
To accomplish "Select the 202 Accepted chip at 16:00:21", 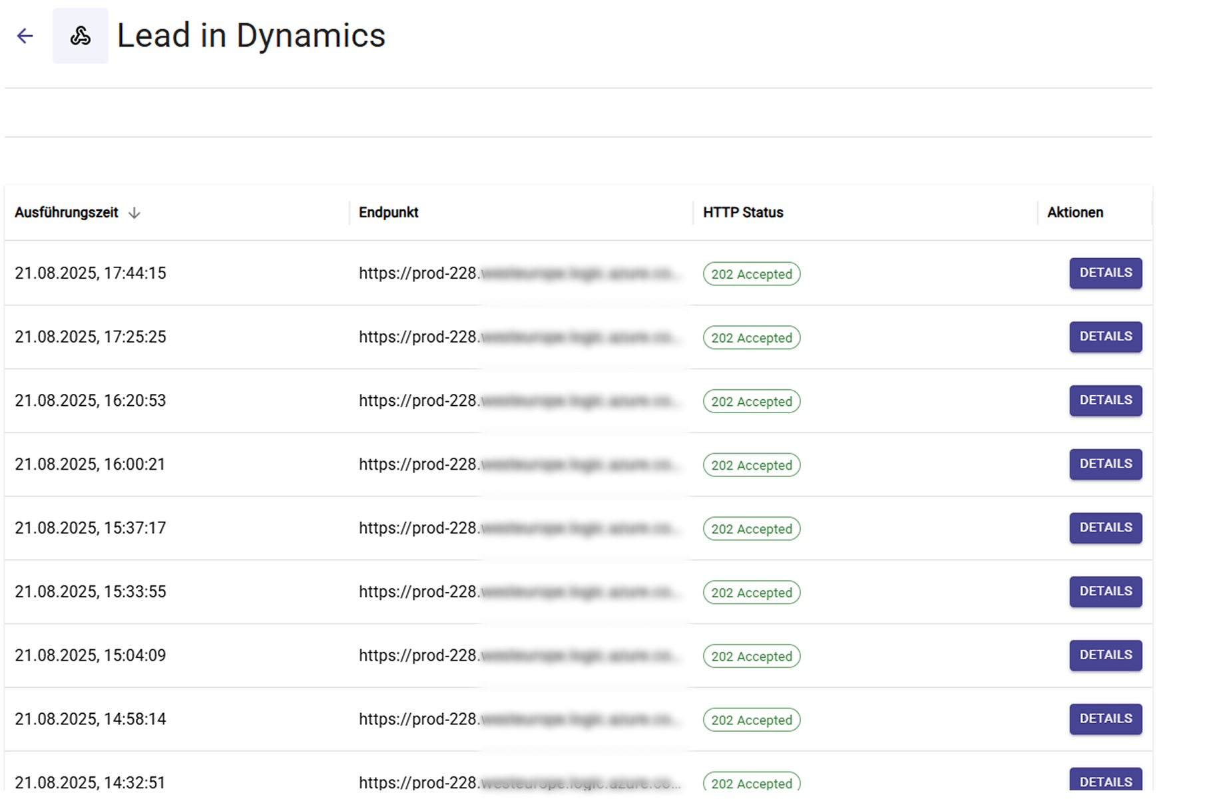I will [752, 465].
